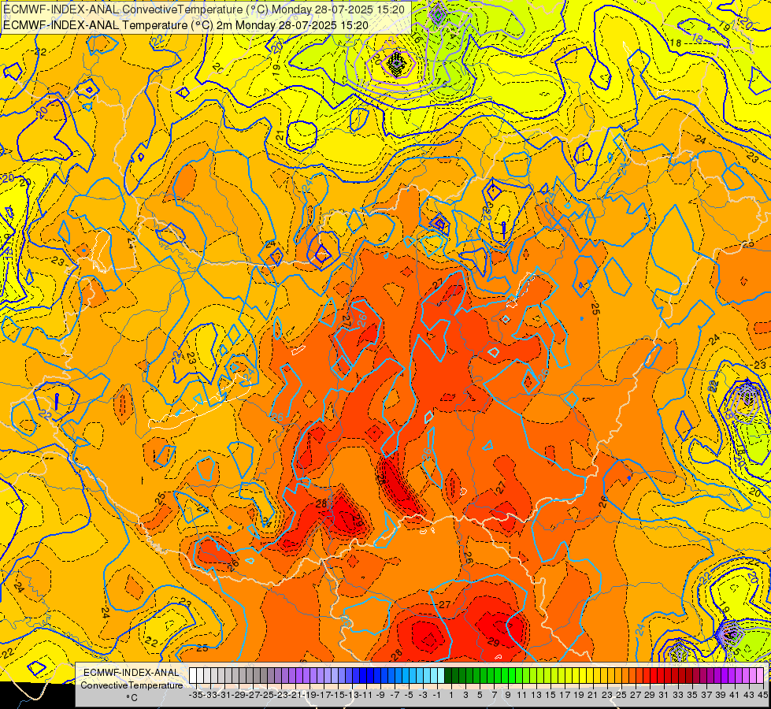Click the 43 value on the legend scale

[x=748, y=696]
